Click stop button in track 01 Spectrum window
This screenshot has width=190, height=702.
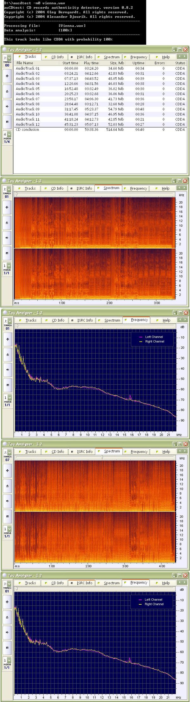7,253
